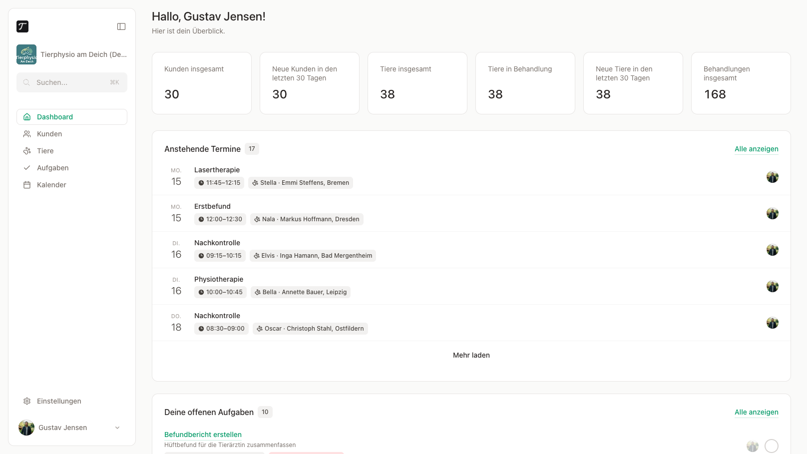This screenshot has width=807, height=454.
Task: Open the Tierphysio am Deich workspace switcher
Action: click(x=72, y=54)
